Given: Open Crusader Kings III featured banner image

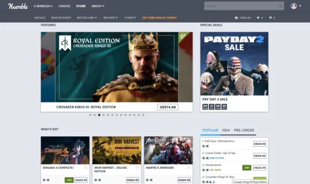Looking at the screenshot, I should [x=117, y=67].
